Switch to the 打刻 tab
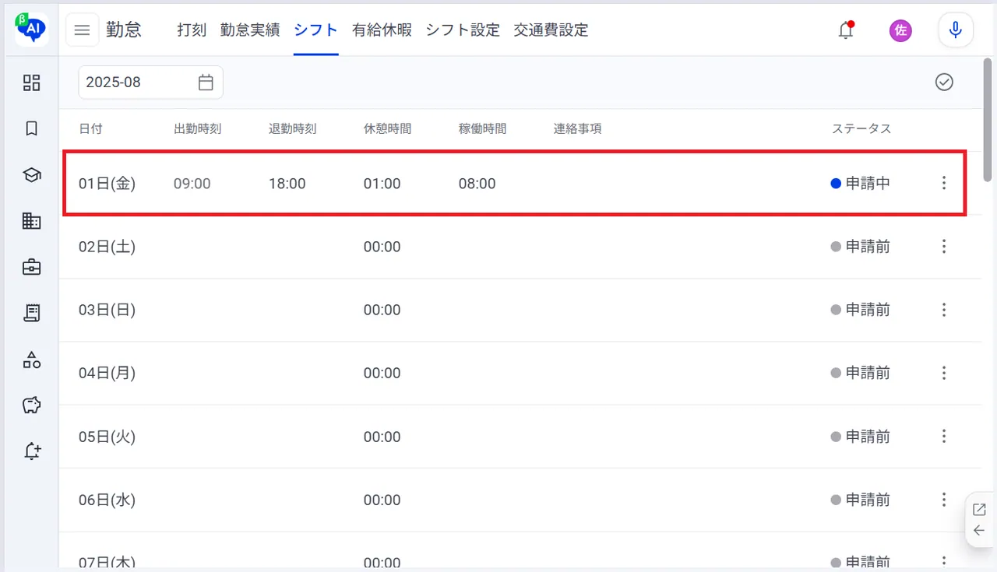997x572 pixels. tap(192, 30)
